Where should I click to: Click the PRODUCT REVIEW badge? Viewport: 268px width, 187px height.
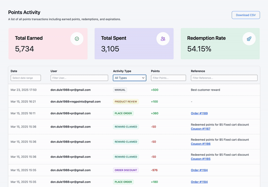point(126,101)
